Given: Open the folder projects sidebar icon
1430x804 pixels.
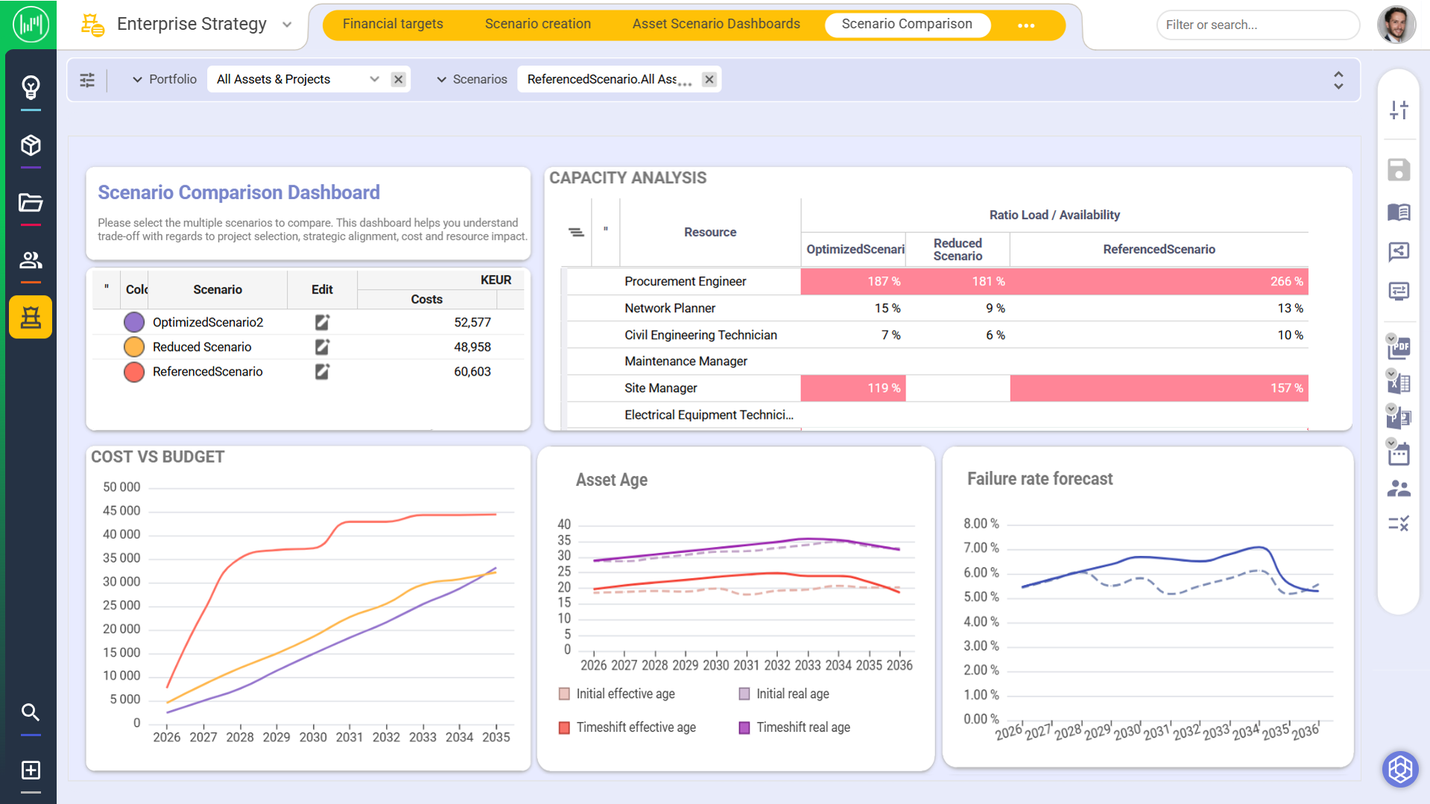Looking at the screenshot, I should [x=31, y=203].
